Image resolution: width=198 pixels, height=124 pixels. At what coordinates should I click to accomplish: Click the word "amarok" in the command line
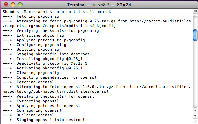(104, 12)
